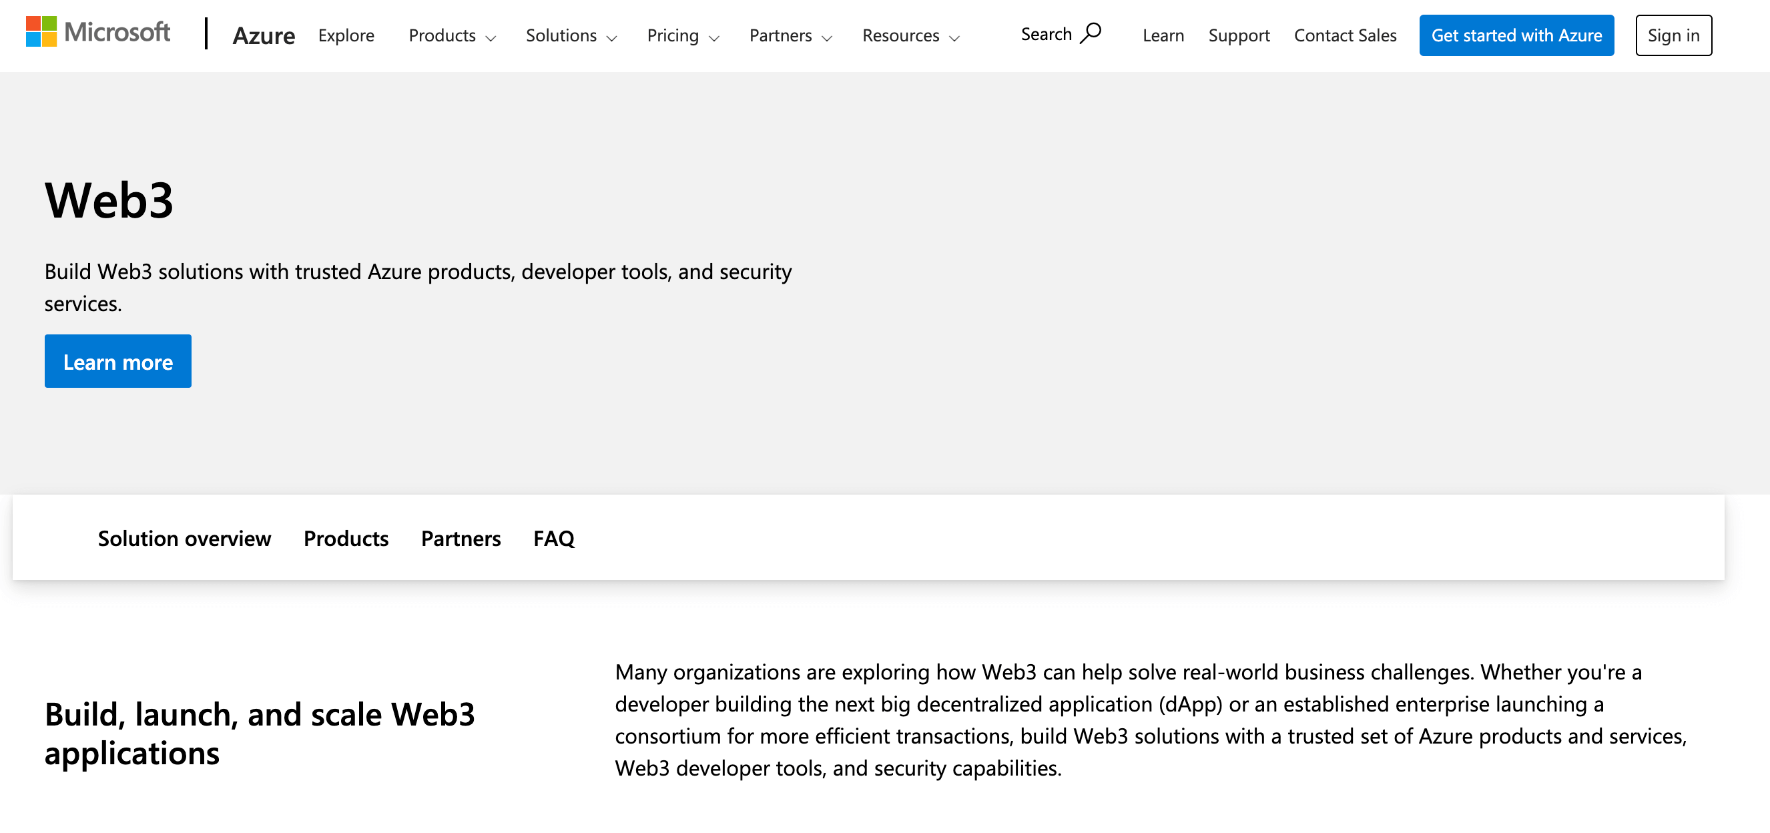Switch to Partners section tab
The image size is (1770, 833).
(x=461, y=538)
